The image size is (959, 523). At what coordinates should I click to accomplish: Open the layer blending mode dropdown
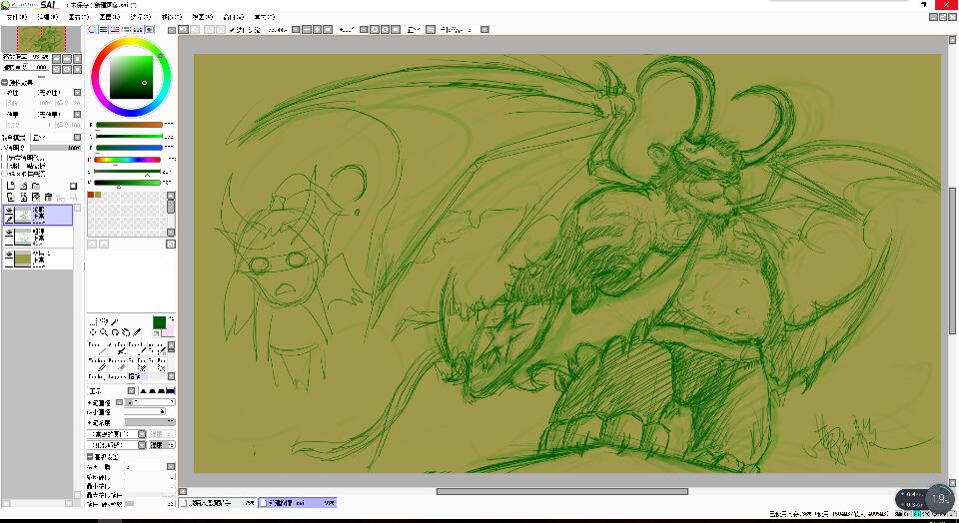coord(55,137)
